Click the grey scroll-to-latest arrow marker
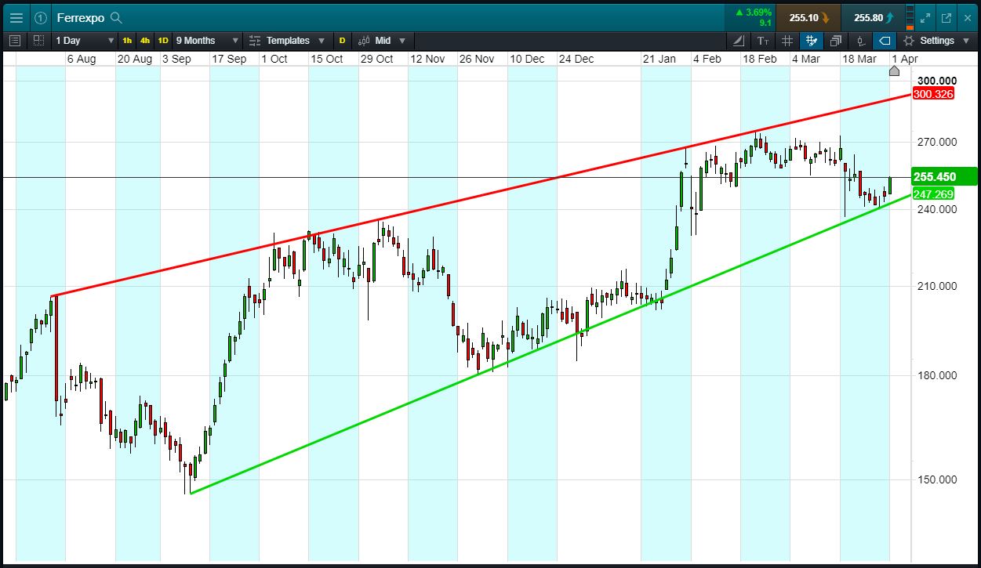981x568 pixels. click(894, 71)
